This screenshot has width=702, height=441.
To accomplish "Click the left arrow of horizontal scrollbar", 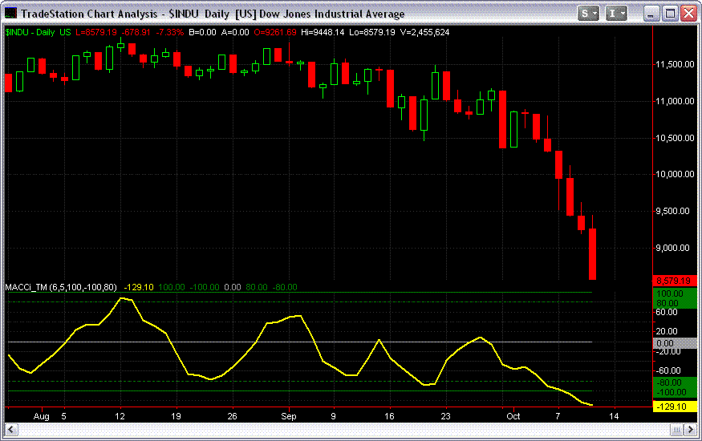I will 9,431.
